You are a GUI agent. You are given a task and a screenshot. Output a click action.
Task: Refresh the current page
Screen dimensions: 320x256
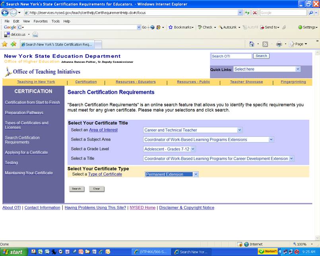pyautogui.click(x=248, y=12)
